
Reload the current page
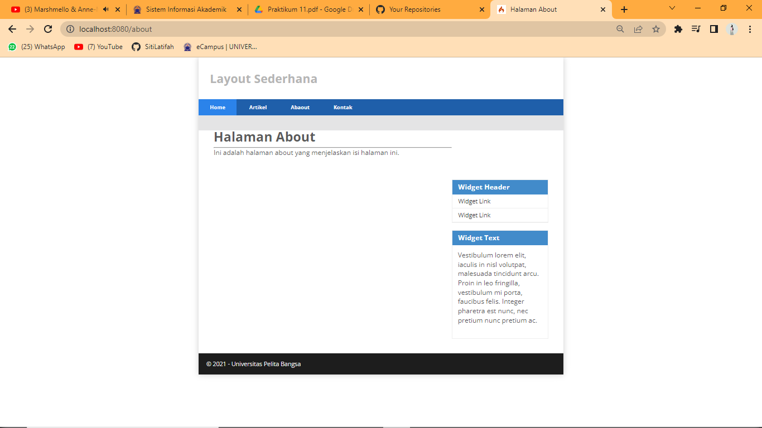click(48, 29)
